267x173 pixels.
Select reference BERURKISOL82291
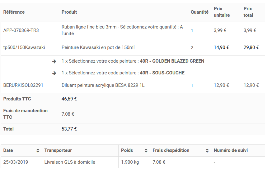23,85
